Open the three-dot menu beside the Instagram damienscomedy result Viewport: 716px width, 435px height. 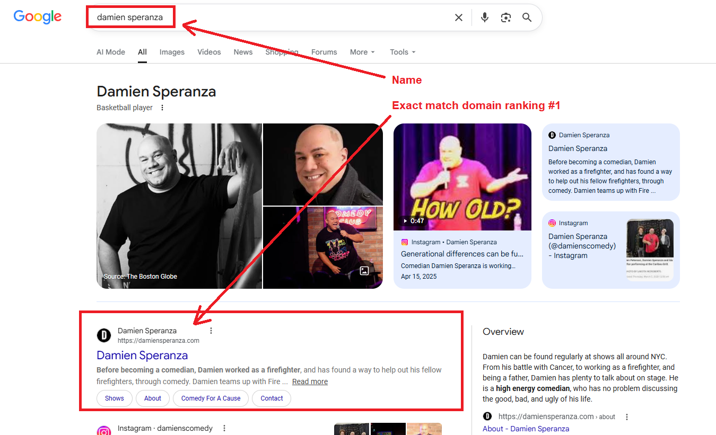coord(224,428)
